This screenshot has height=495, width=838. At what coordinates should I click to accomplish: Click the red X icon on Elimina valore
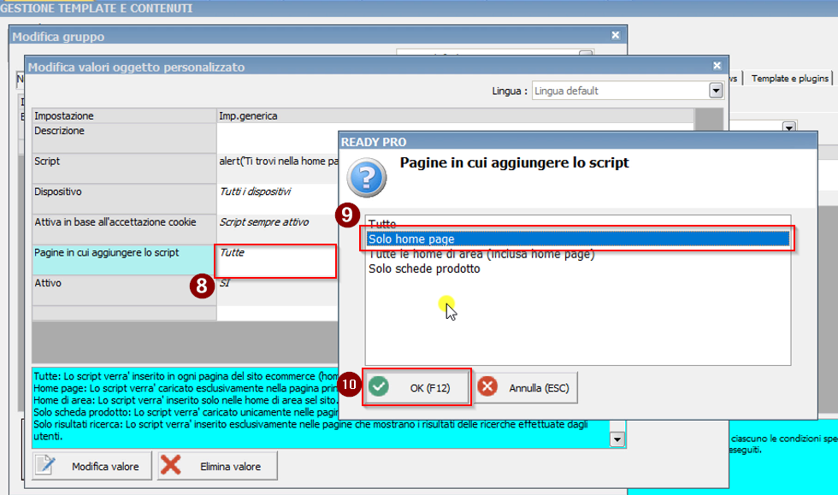pos(171,466)
